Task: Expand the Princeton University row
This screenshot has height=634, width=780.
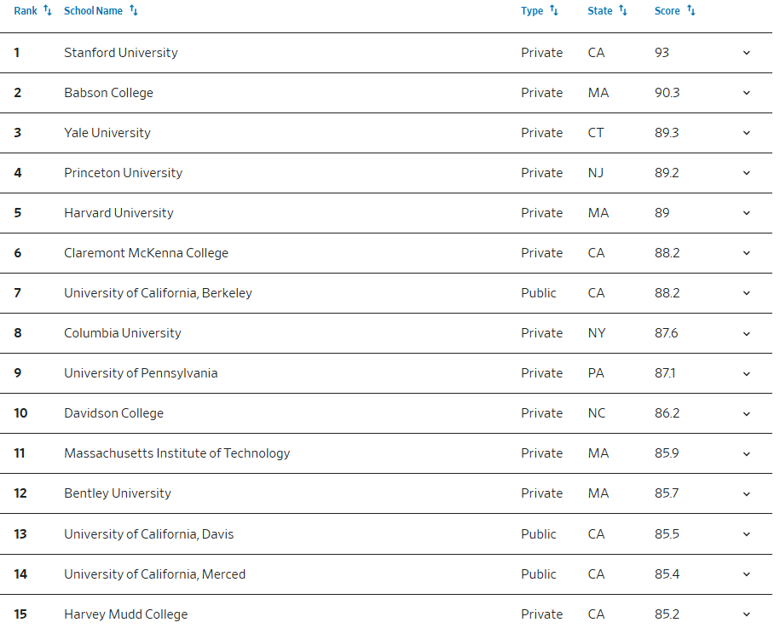Action: (747, 173)
